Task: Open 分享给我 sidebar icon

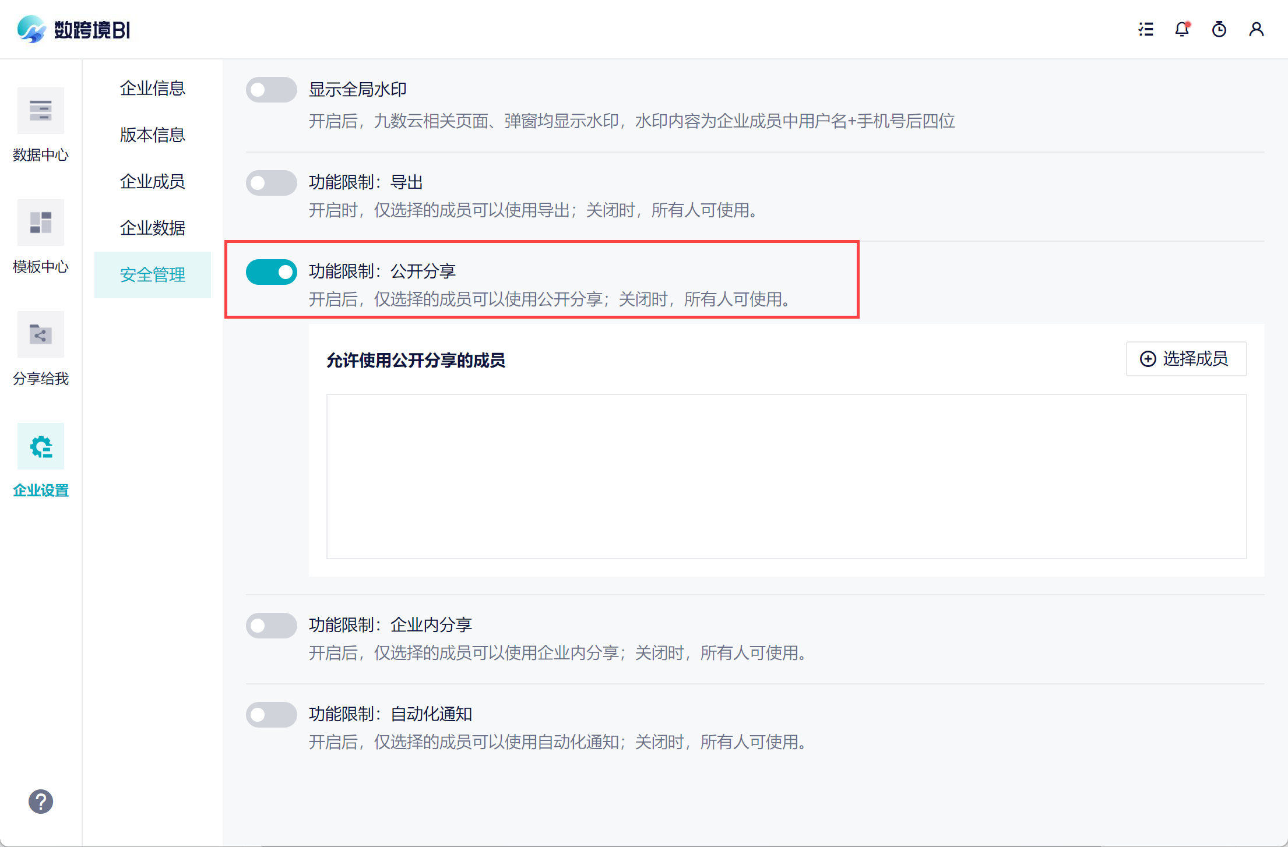Action: pos(41,334)
